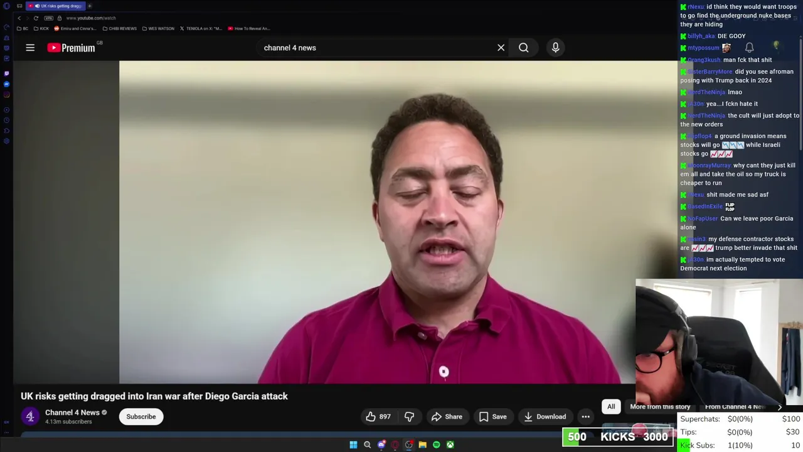Open Messenger in the browser sidebar
The height and width of the screenshot is (452, 803).
[x=6, y=84]
